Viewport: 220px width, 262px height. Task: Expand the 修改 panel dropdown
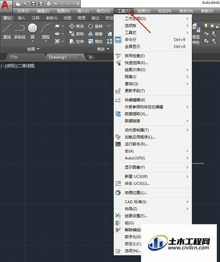pos(103,49)
